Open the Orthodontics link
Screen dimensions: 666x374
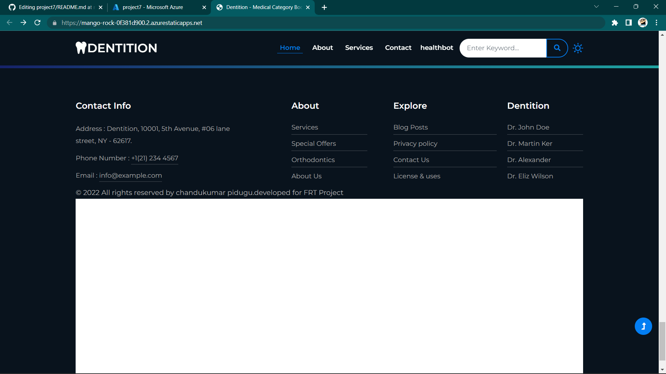[x=313, y=160]
